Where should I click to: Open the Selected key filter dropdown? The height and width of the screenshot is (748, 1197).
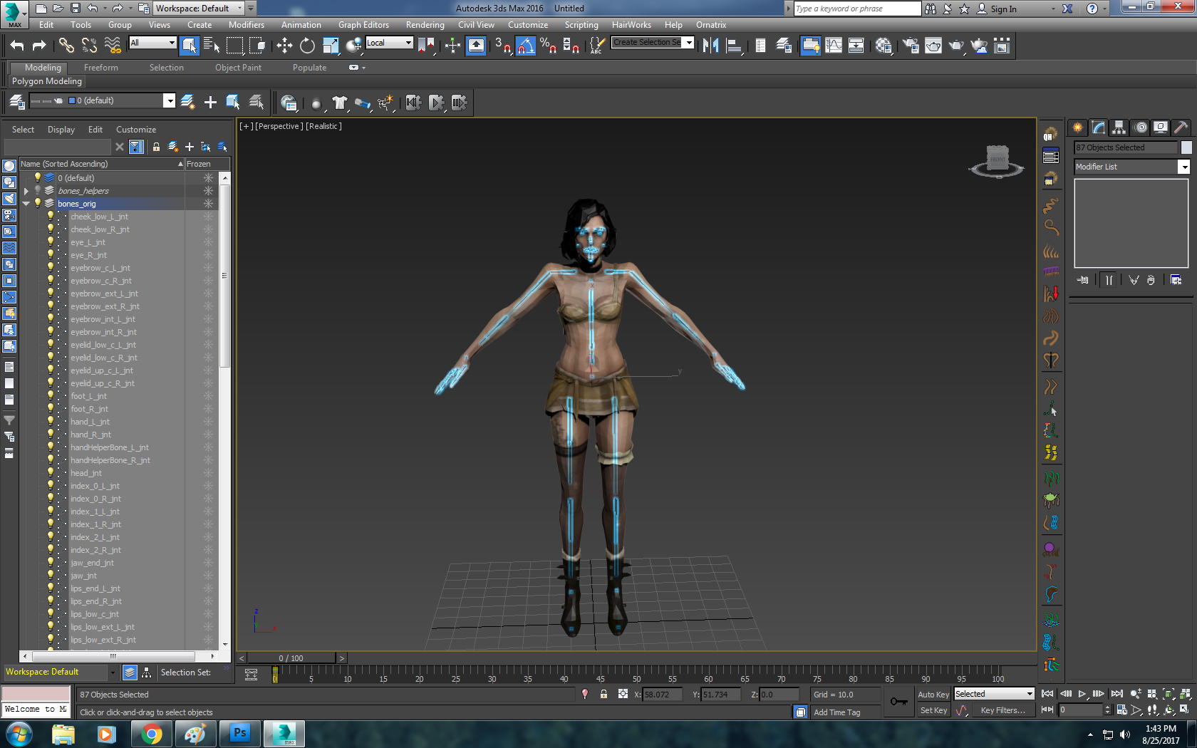click(x=994, y=694)
